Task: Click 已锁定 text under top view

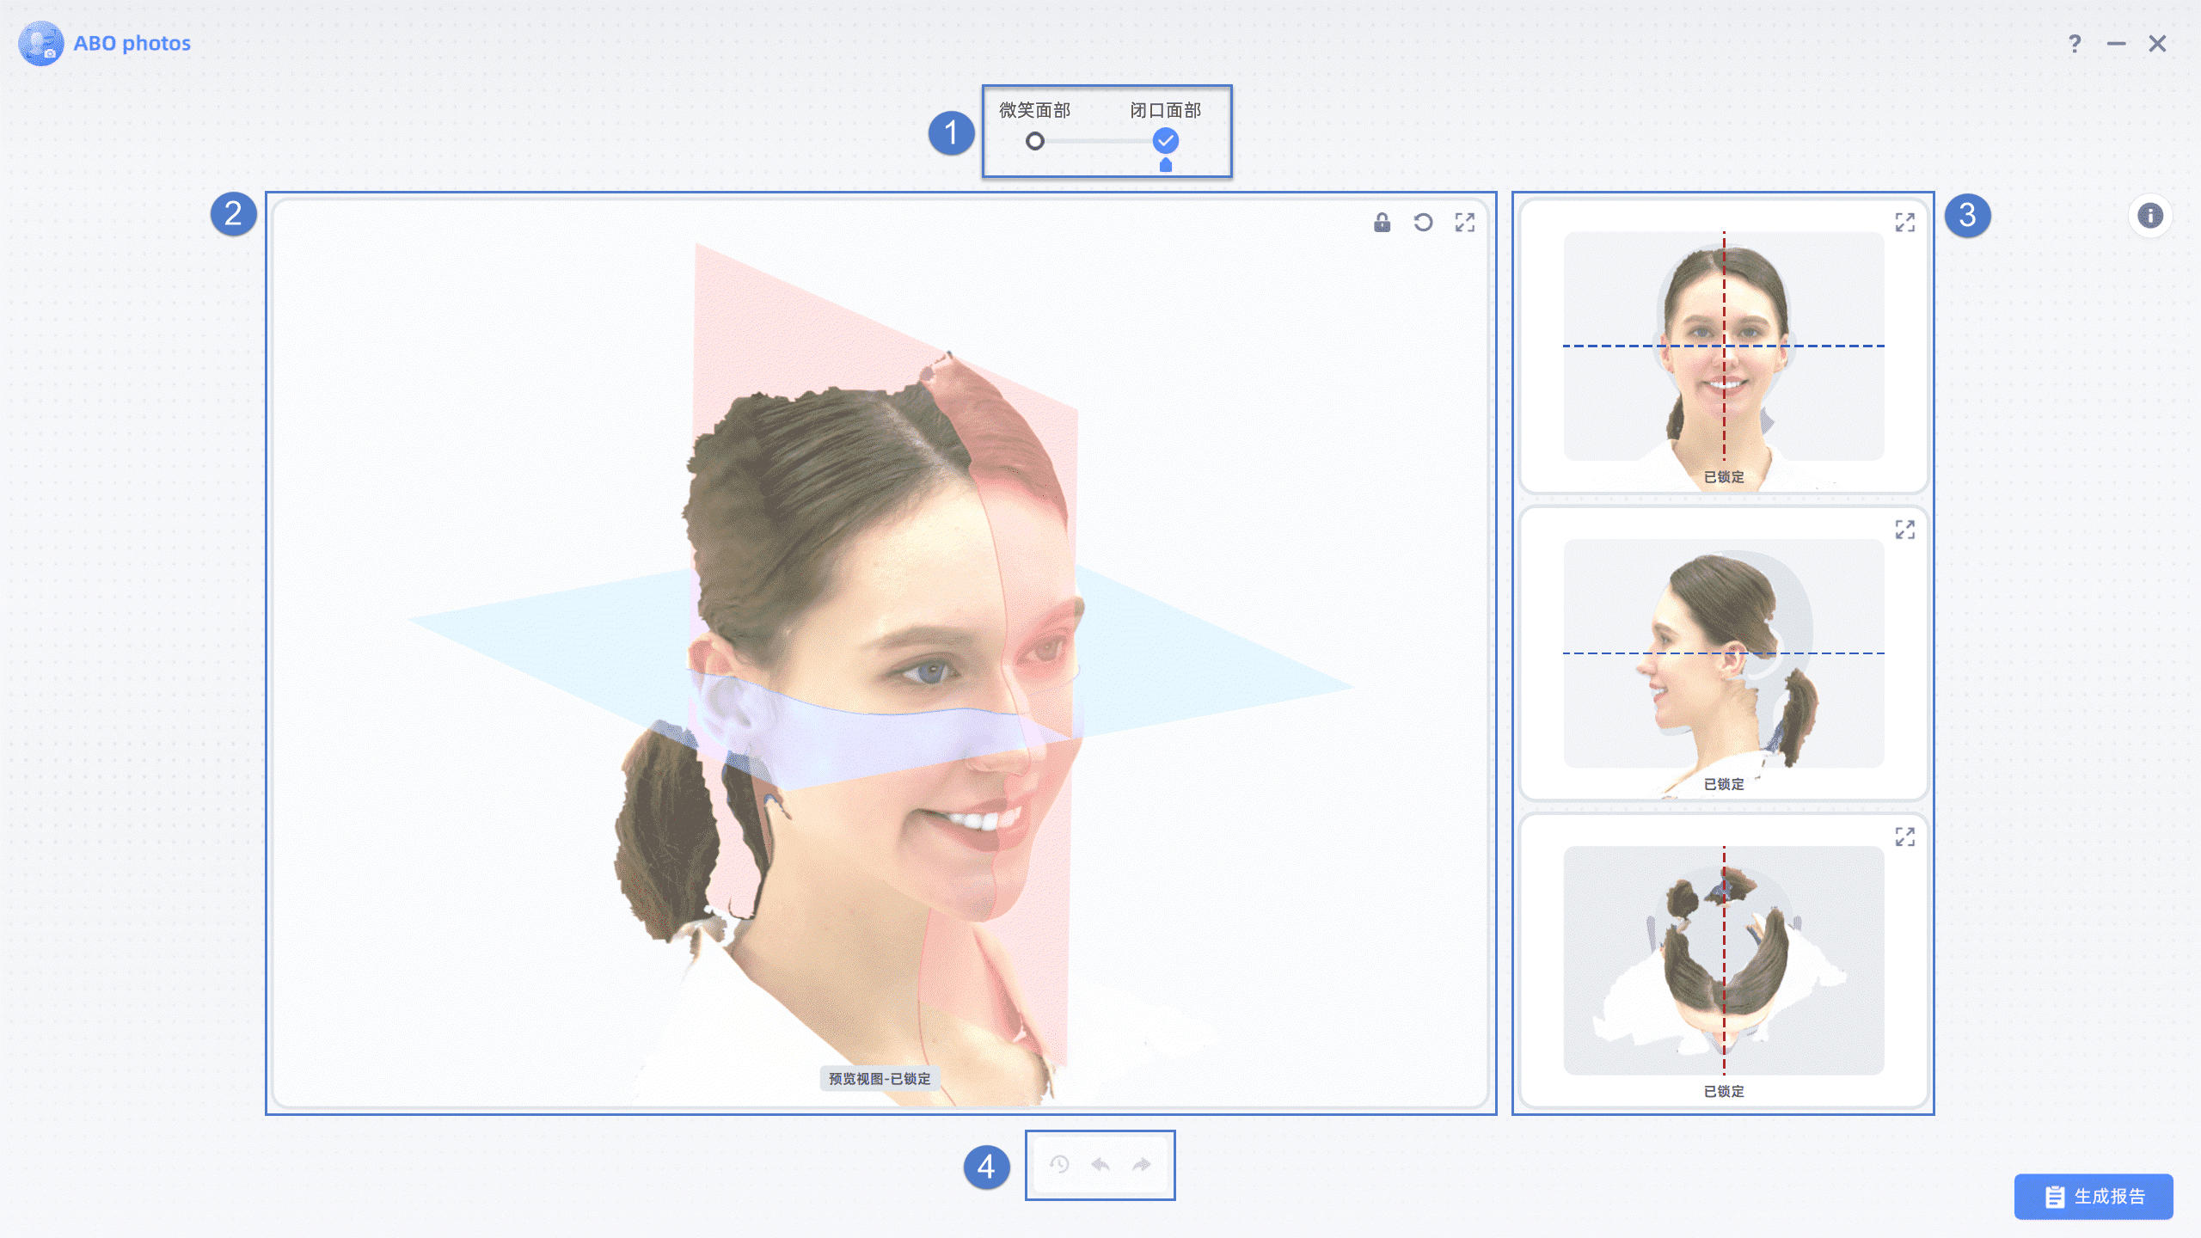Action: pos(1724,1091)
